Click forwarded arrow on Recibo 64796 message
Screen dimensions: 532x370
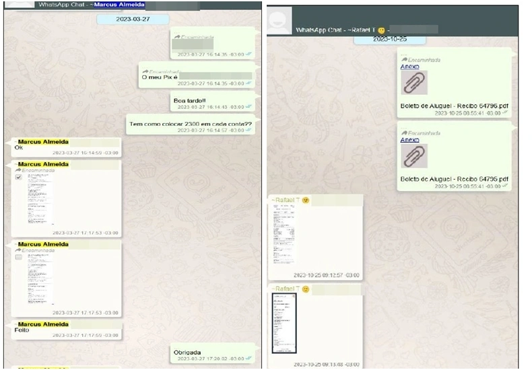point(403,59)
